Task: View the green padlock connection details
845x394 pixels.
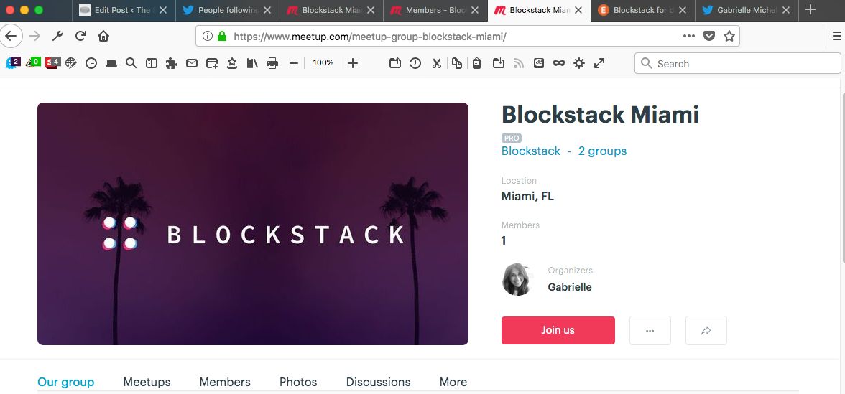Action: click(x=222, y=36)
